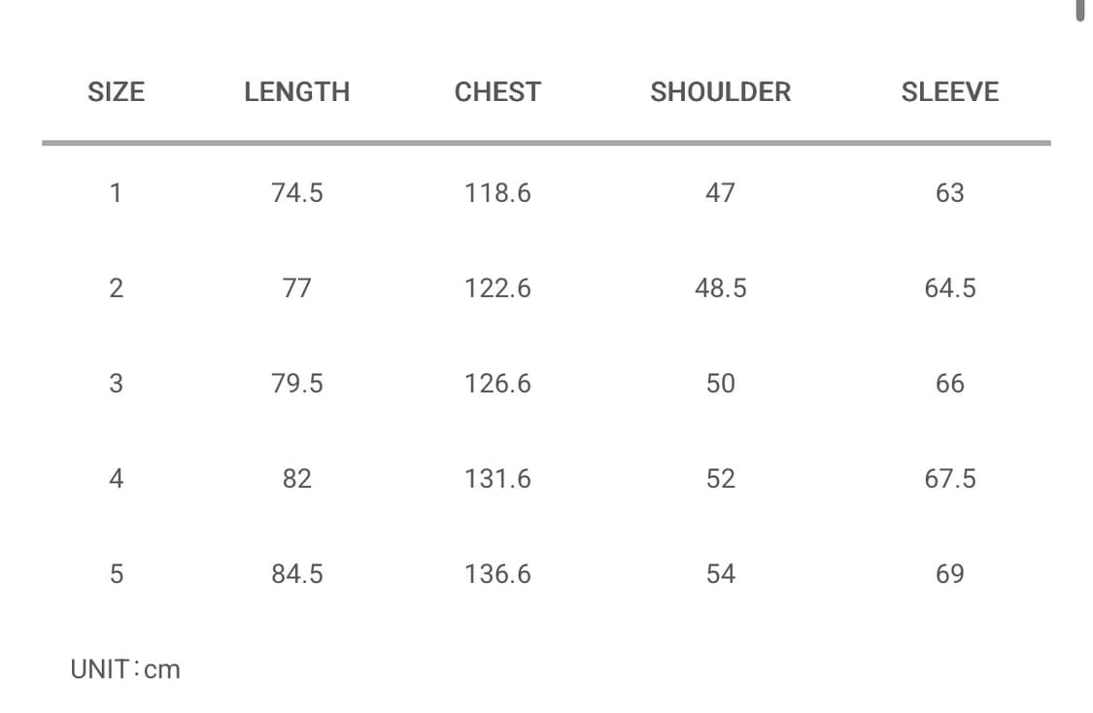Click the LENGTH column header

[x=296, y=92]
